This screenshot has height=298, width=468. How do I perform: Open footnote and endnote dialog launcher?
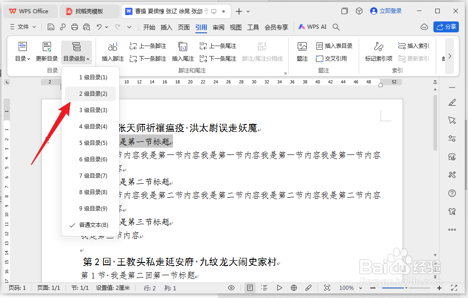285,73
